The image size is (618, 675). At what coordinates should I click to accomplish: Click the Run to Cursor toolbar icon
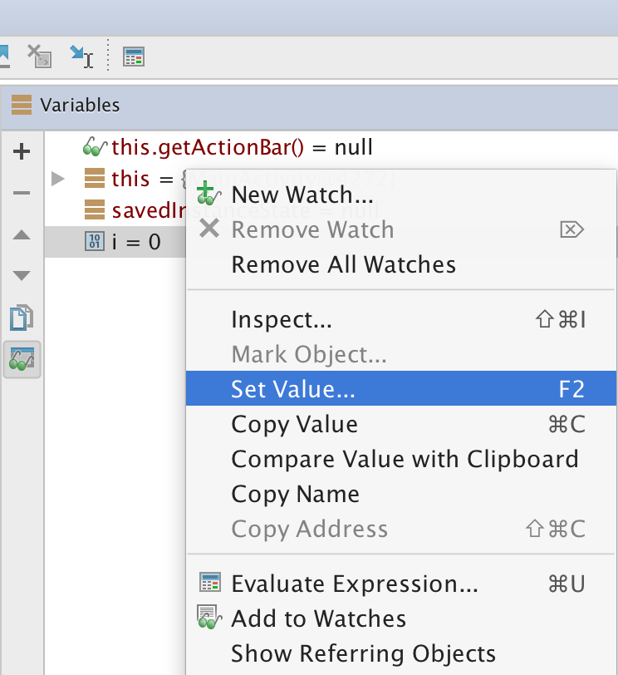[81, 57]
